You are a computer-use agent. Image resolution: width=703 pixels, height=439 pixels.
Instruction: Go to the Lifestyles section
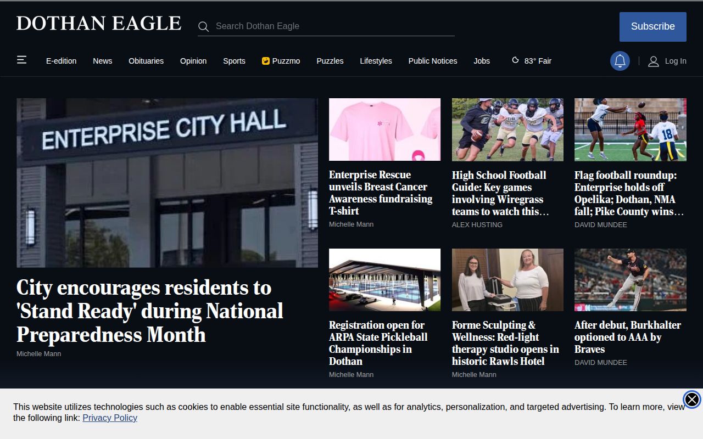(x=376, y=61)
